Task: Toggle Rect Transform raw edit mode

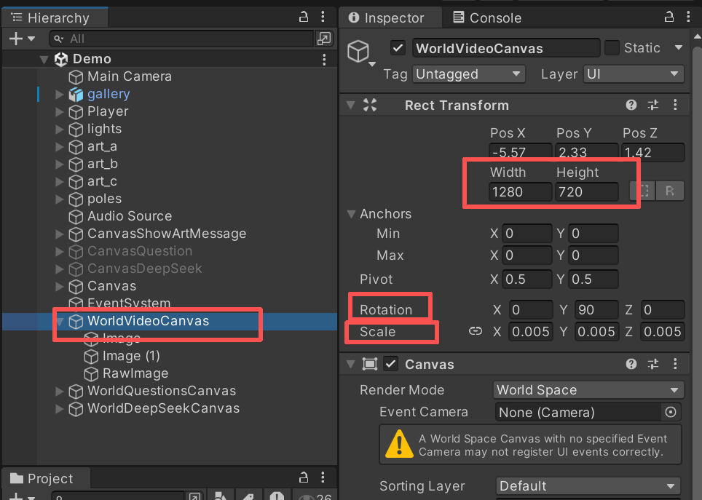Action: coord(670,191)
